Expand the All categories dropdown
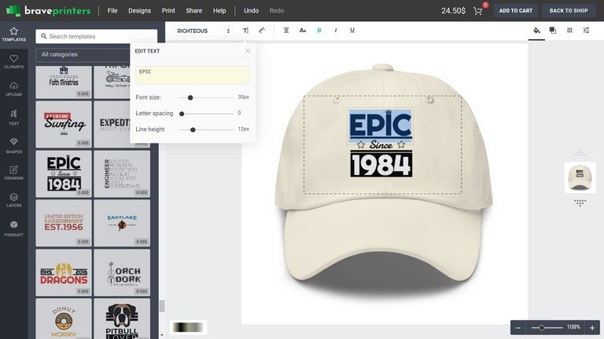Screen dimensions: 604x339 83,55
